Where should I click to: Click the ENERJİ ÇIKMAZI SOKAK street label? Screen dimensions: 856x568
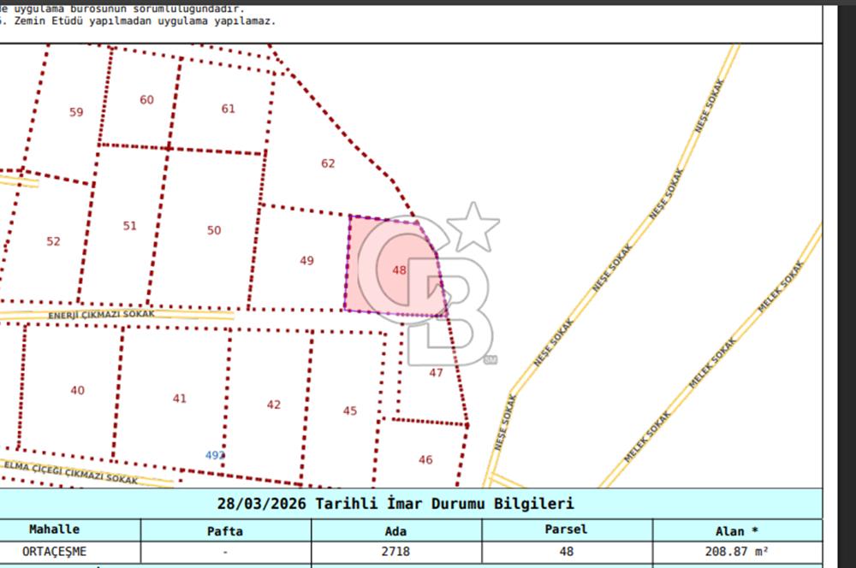point(100,317)
